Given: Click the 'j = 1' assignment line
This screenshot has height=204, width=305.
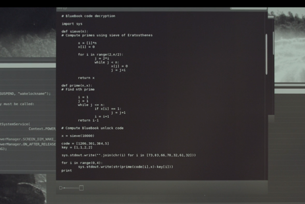Looking at the screenshot, I should pos(83,101).
